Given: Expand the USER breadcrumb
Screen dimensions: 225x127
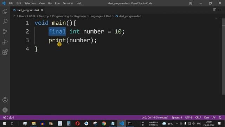Looking at the screenshot, I should [32, 16].
